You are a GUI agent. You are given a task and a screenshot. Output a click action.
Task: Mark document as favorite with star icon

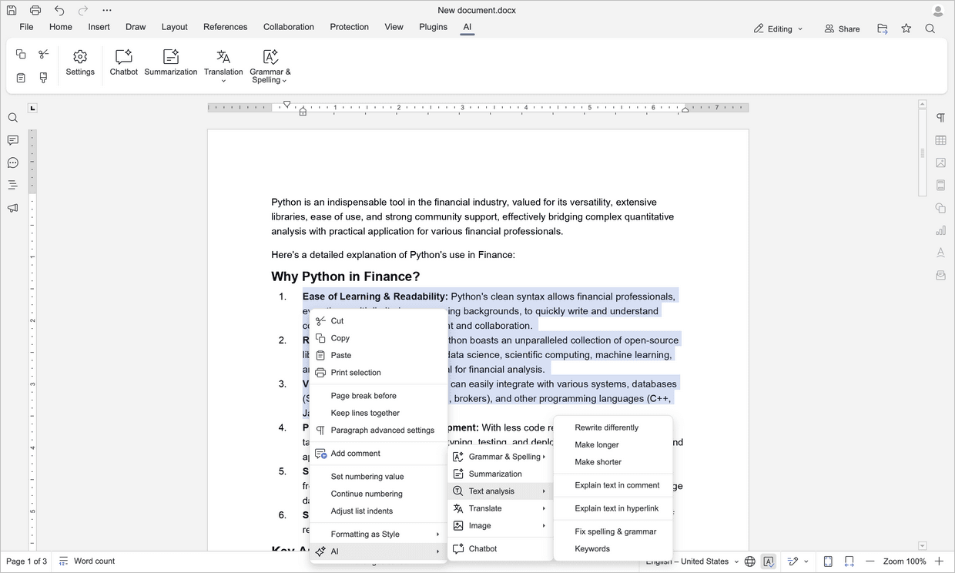click(906, 28)
